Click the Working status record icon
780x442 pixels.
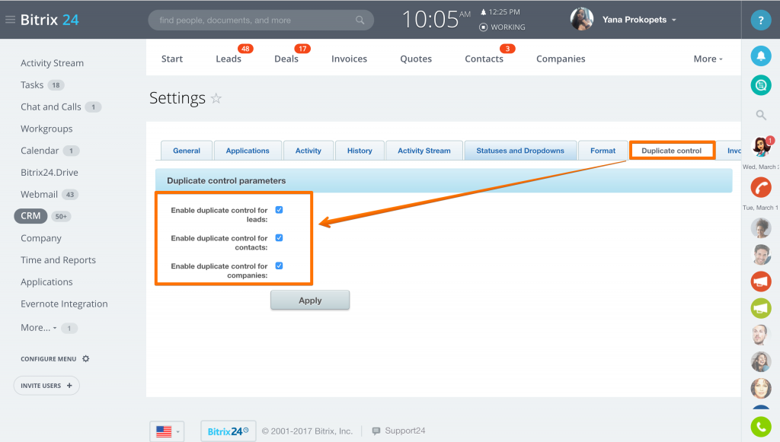click(x=483, y=27)
